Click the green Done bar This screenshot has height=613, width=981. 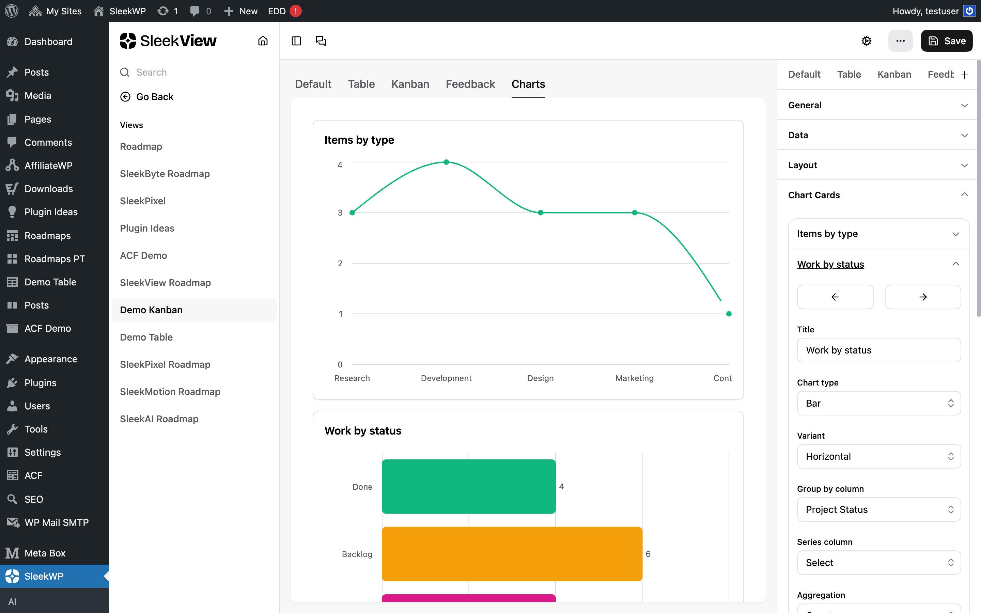pos(469,487)
